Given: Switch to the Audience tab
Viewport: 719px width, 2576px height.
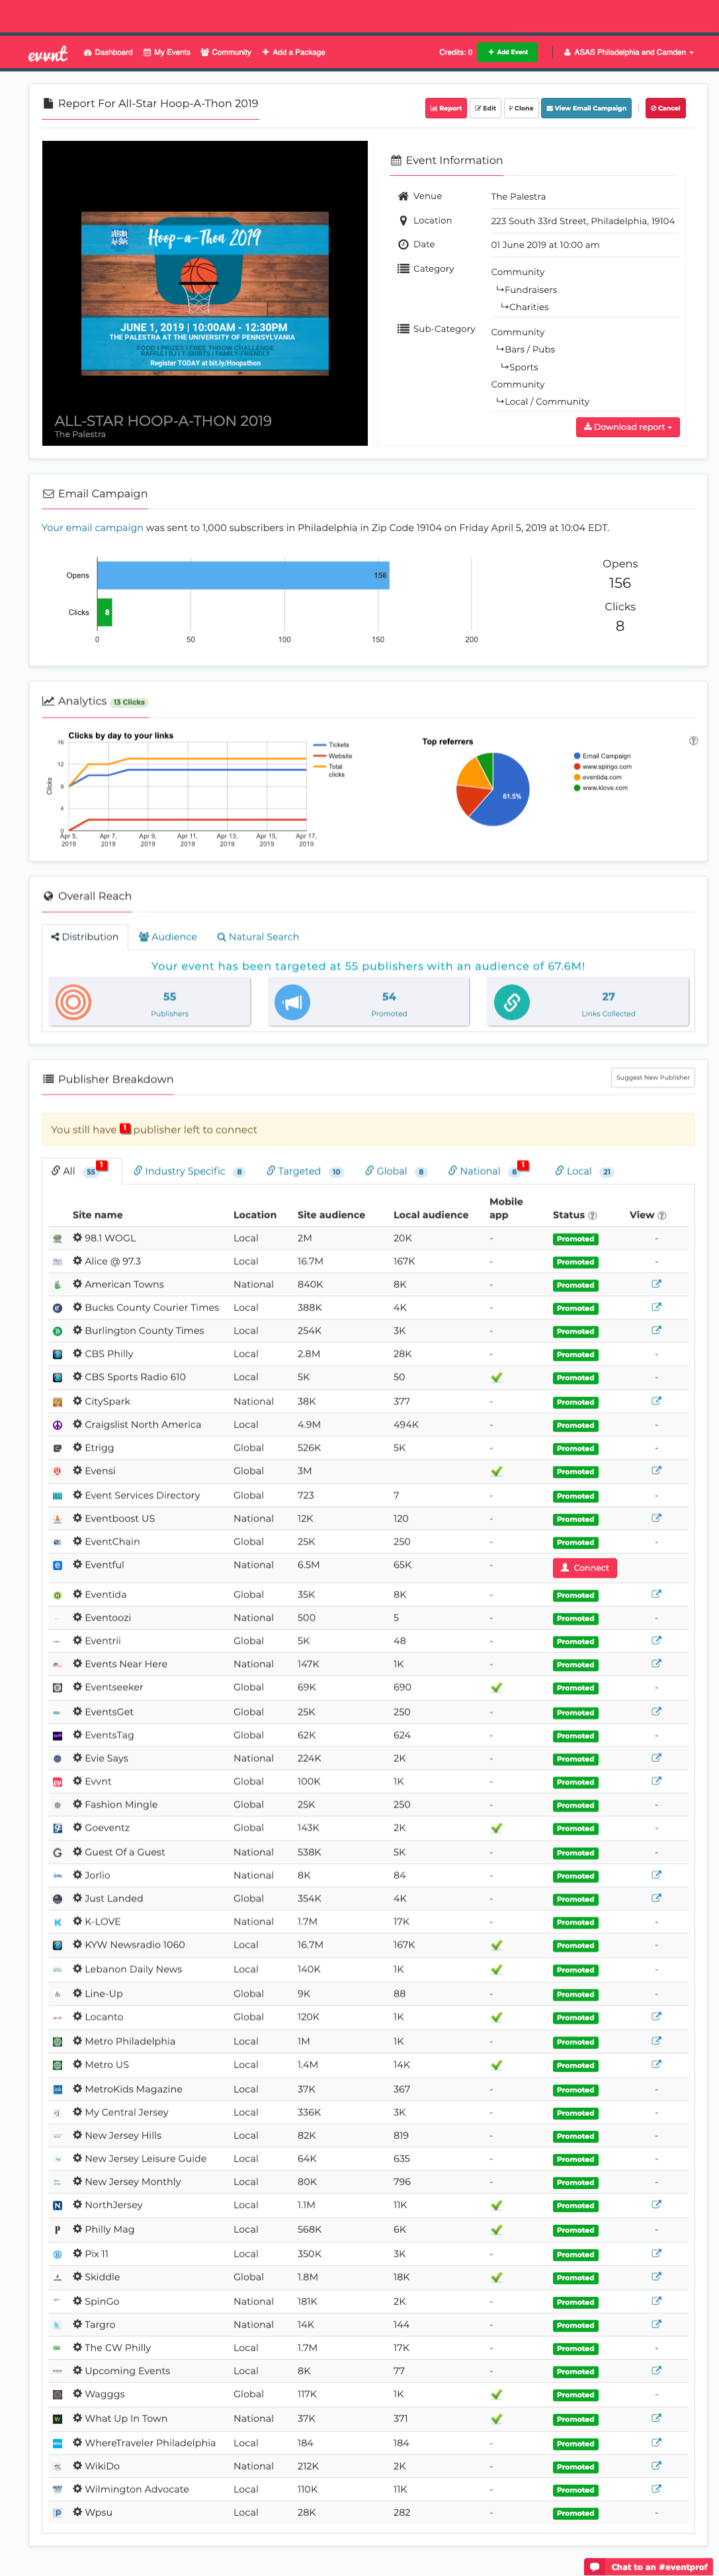Looking at the screenshot, I should tap(168, 937).
